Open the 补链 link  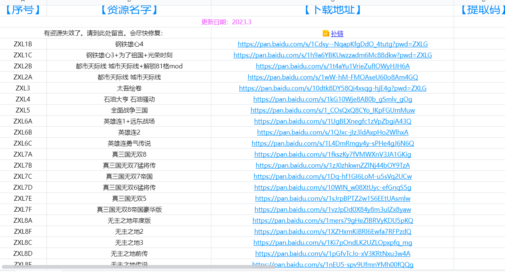(337, 33)
